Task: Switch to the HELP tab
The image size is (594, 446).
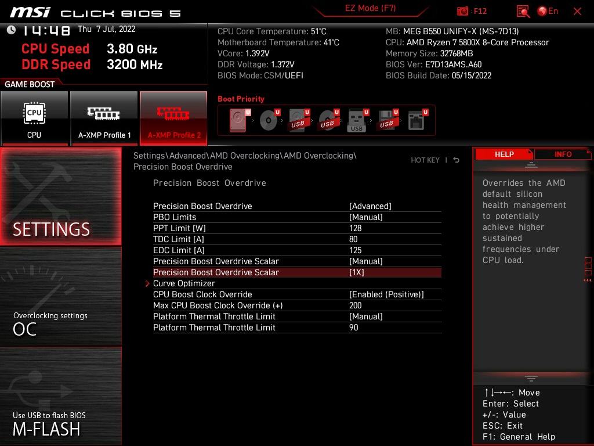Action: tap(504, 154)
